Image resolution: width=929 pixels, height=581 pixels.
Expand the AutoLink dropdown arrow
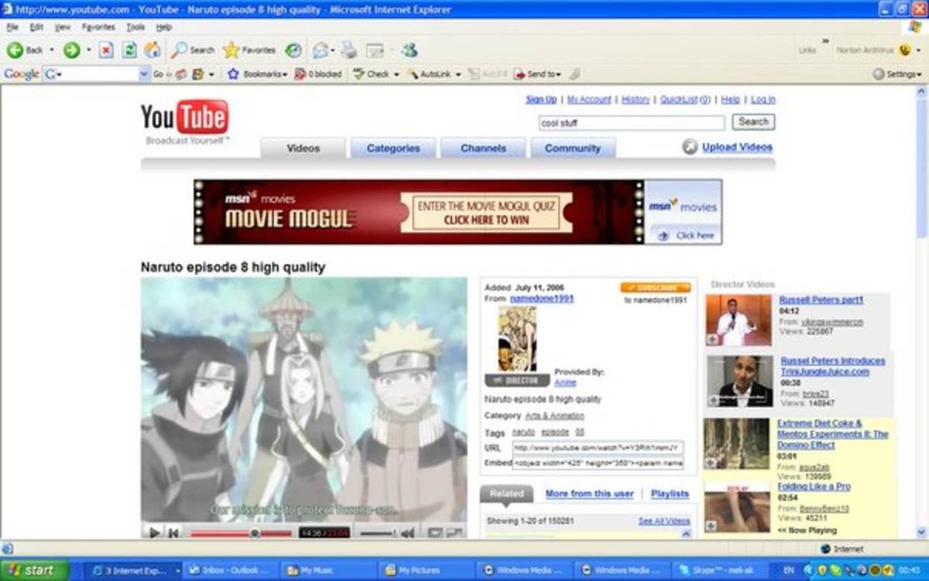(x=458, y=74)
